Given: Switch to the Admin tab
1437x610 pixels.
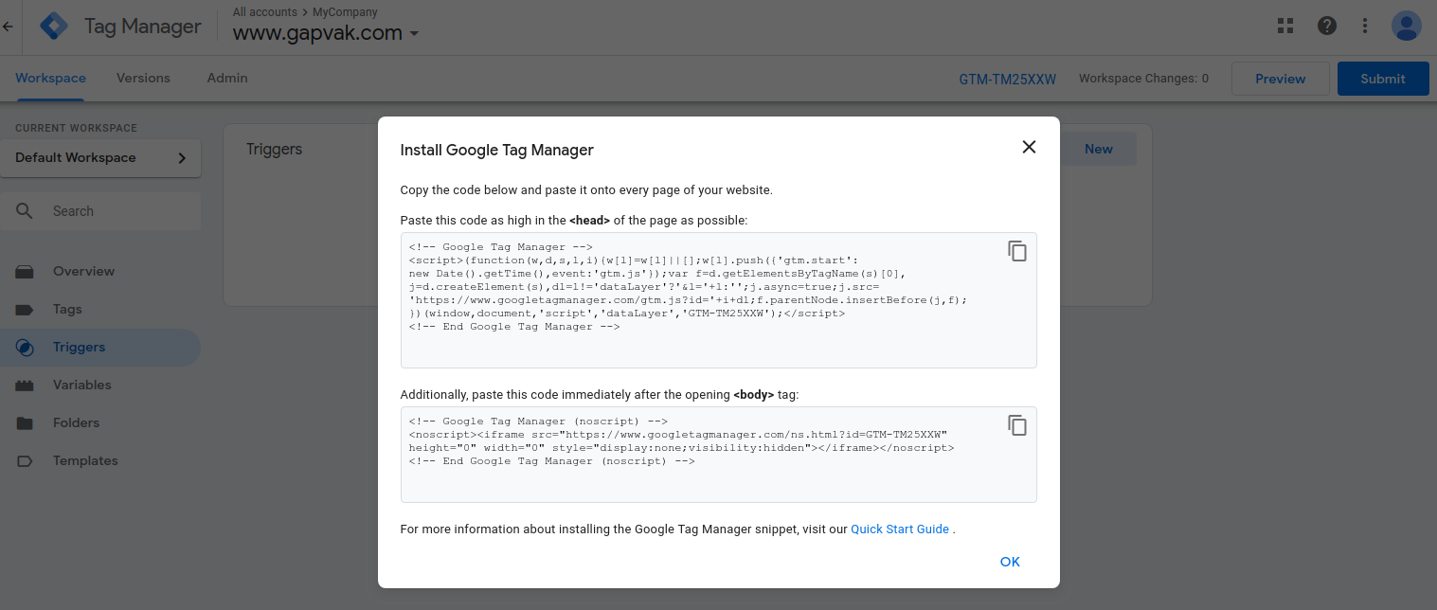Looking at the screenshot, I should (x=227, y=79).
